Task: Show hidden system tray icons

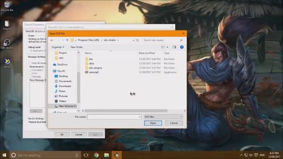Action: (241, 155)
